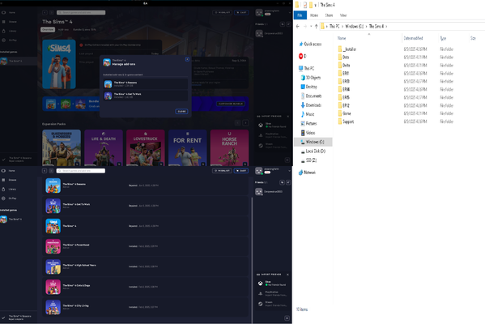Click the EA Play icon in EA download list window
Viewport: 485px width, 324px height.
(x=4, y=198)
